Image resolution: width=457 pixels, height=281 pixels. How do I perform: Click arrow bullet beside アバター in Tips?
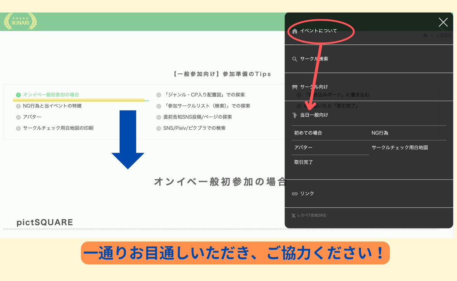[x=18, y=117]
